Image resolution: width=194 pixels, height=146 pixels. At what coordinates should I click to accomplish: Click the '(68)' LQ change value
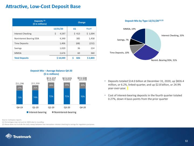(x=78, y=43)
